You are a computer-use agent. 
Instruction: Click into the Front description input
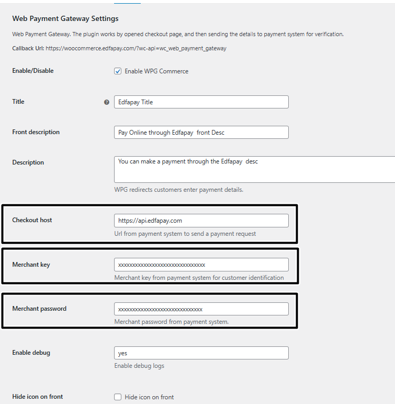tap(201, 133)
